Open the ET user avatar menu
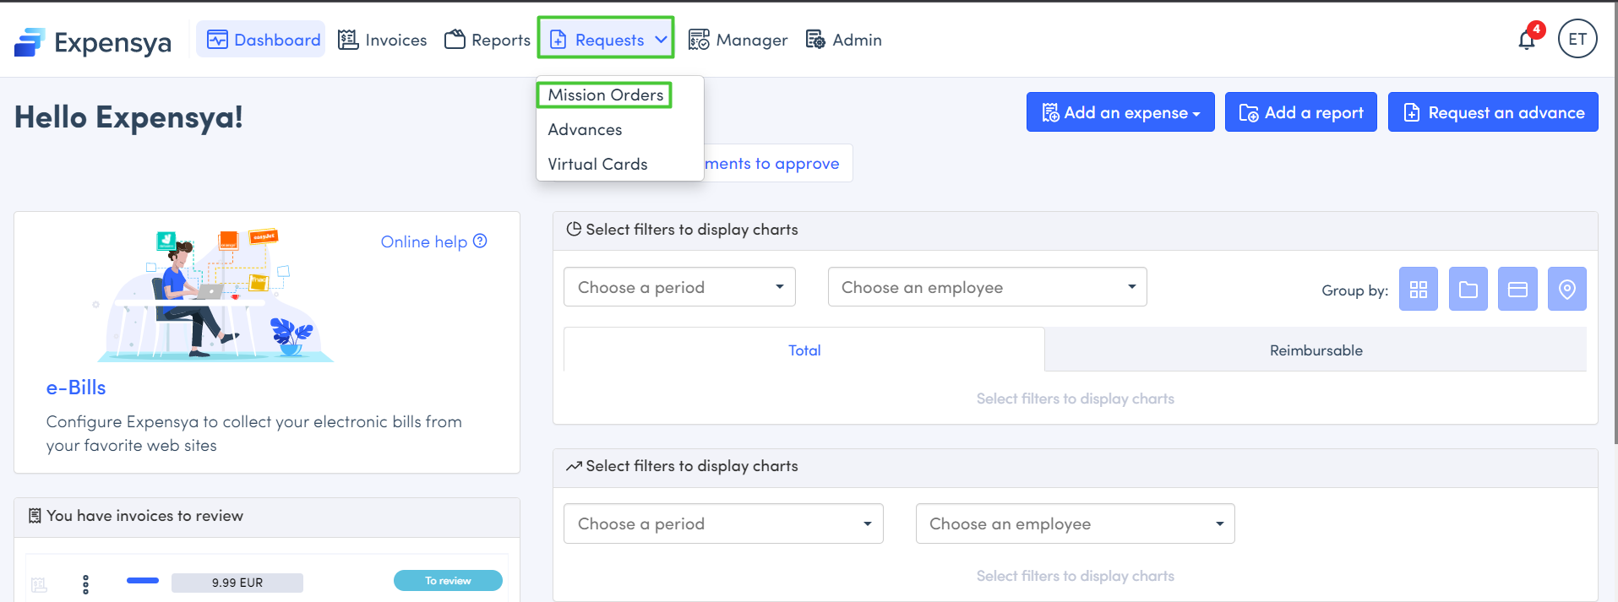The height and width of the screenshot is (602, 1618). pyautogui.click(x=1577, y=39)
